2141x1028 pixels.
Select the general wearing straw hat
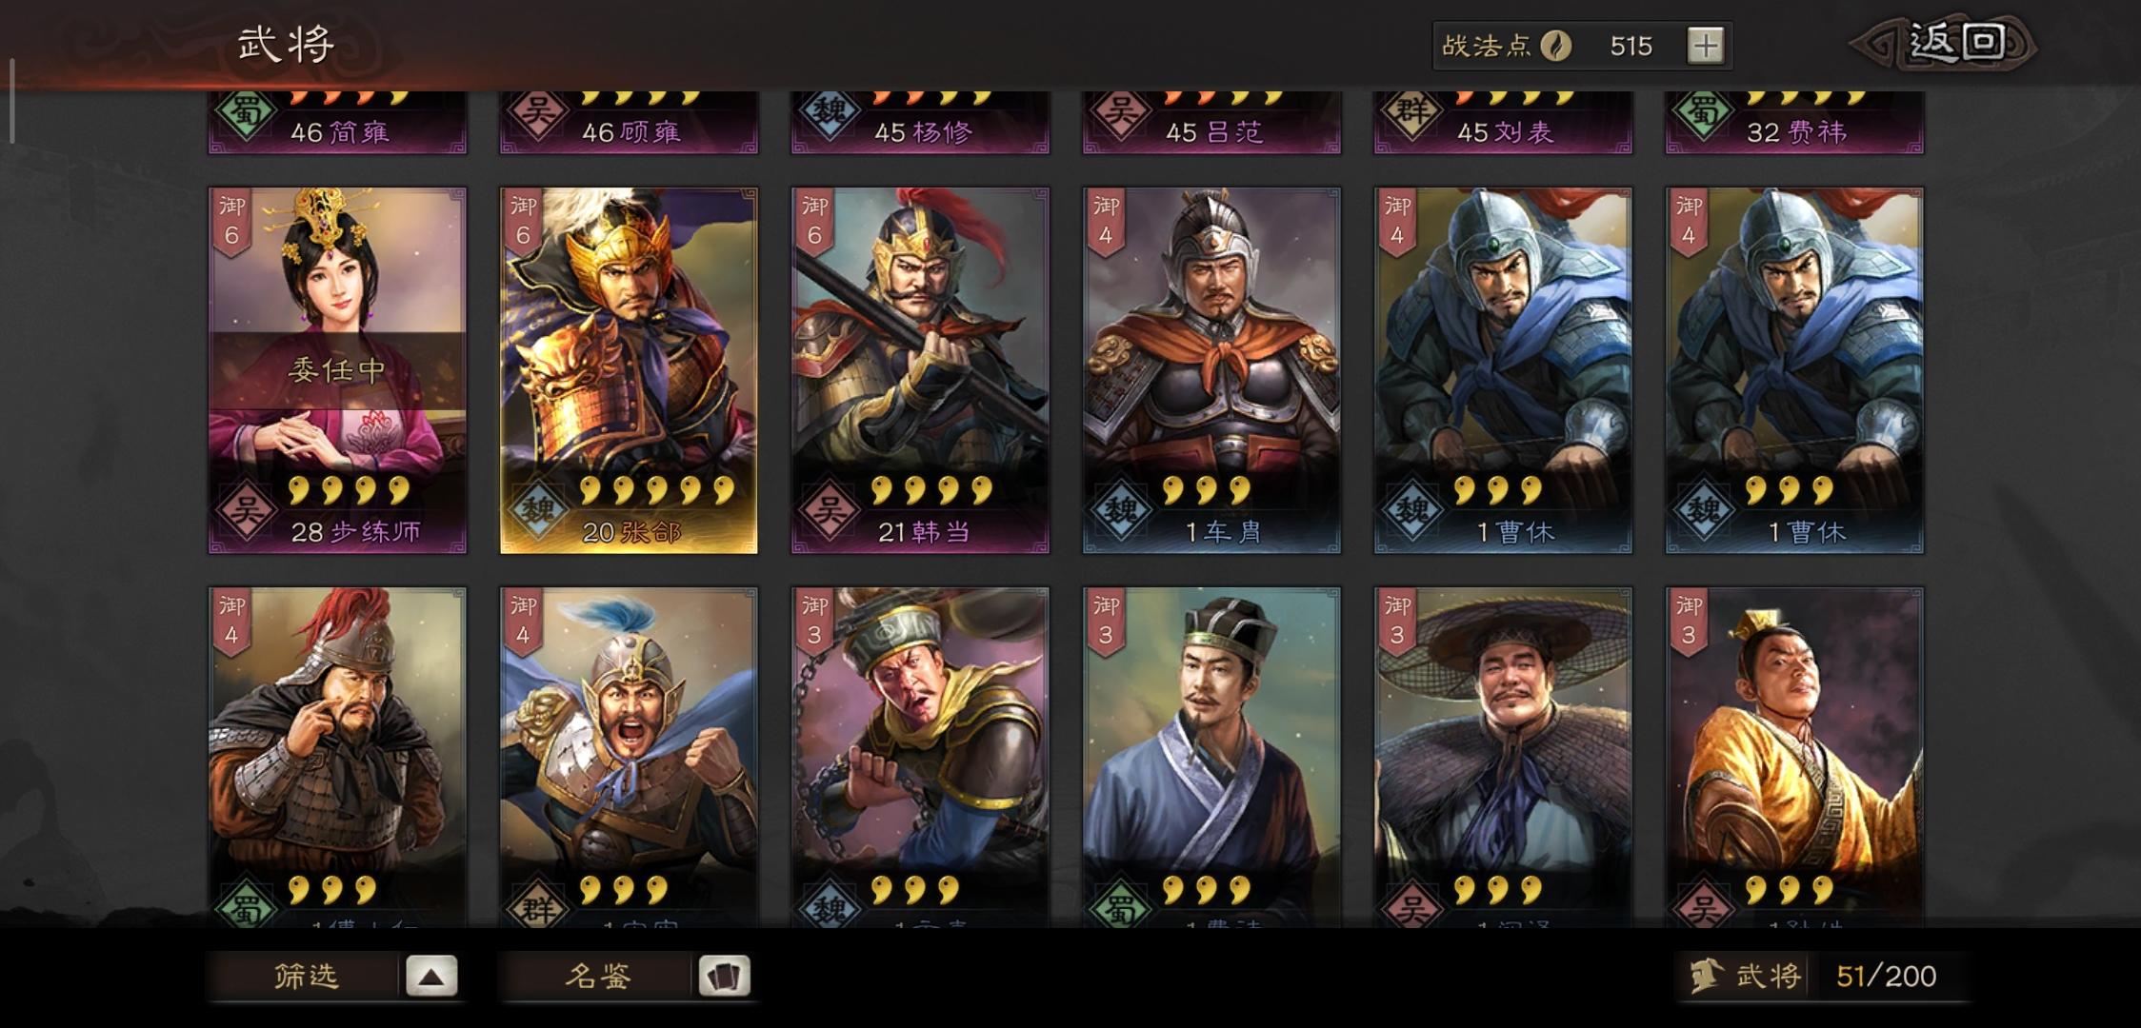coord(1503,758)
